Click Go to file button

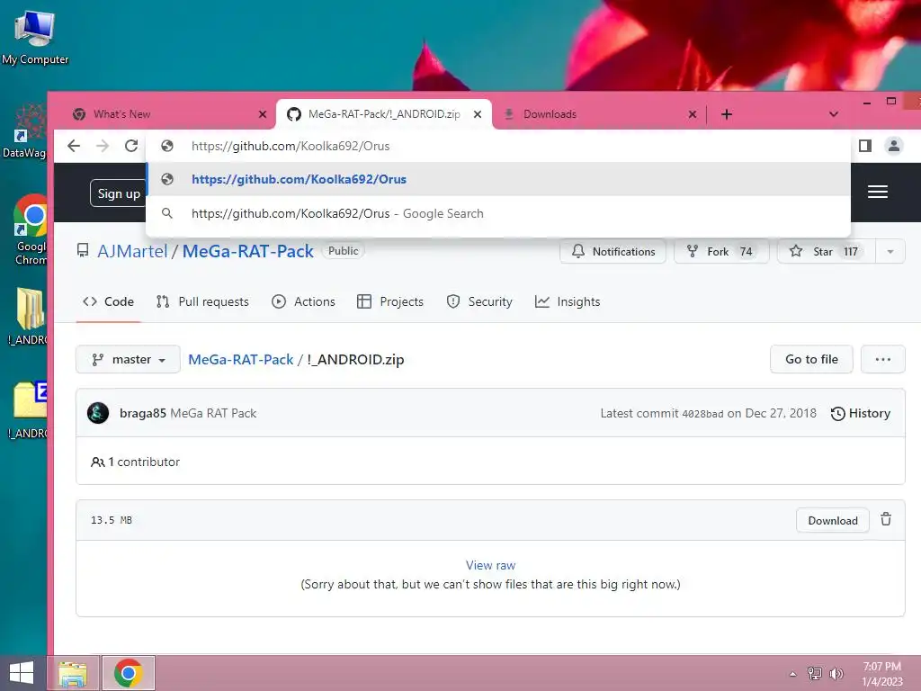pos(811,359)
